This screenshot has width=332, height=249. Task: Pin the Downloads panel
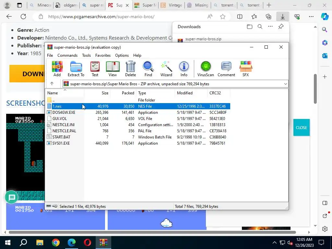(281, 27)
